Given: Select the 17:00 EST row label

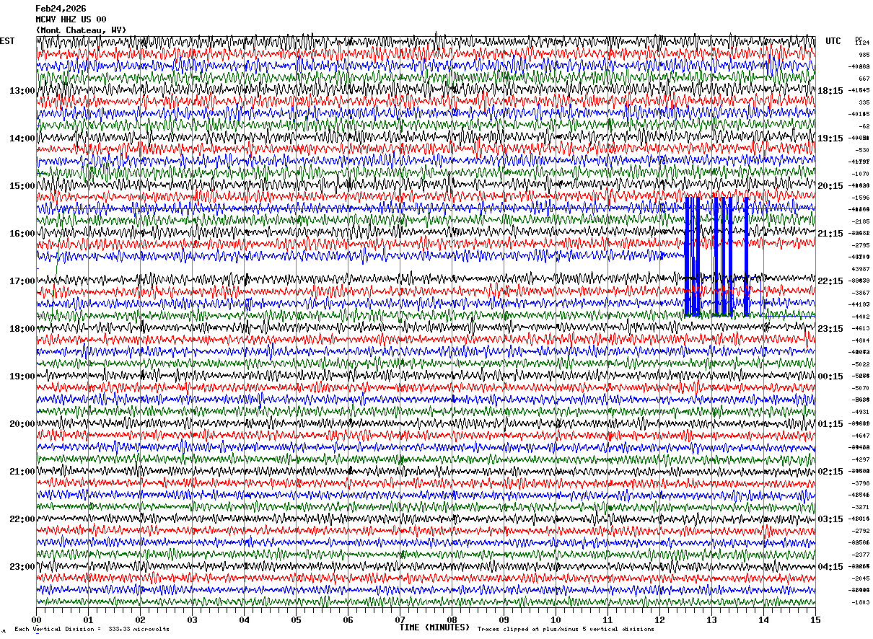Looking at the screenshot, I should coord(22,281).
